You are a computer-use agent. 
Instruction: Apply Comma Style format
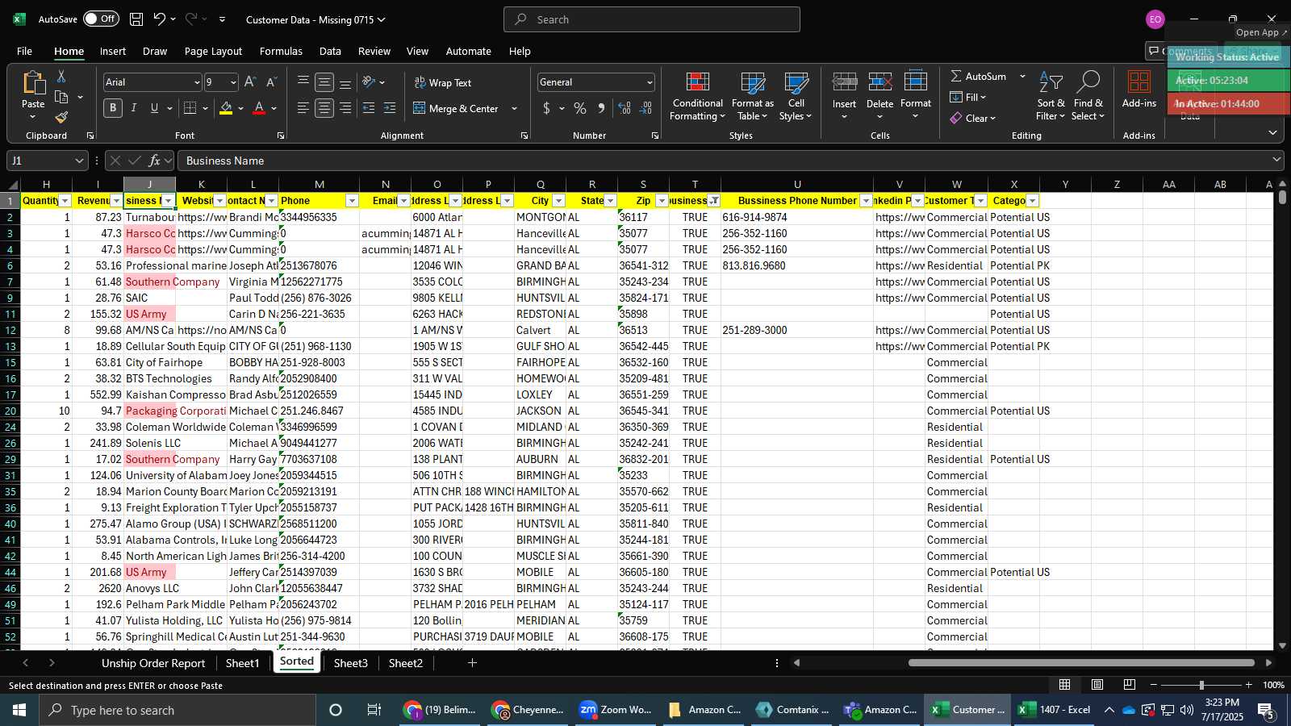601,108
